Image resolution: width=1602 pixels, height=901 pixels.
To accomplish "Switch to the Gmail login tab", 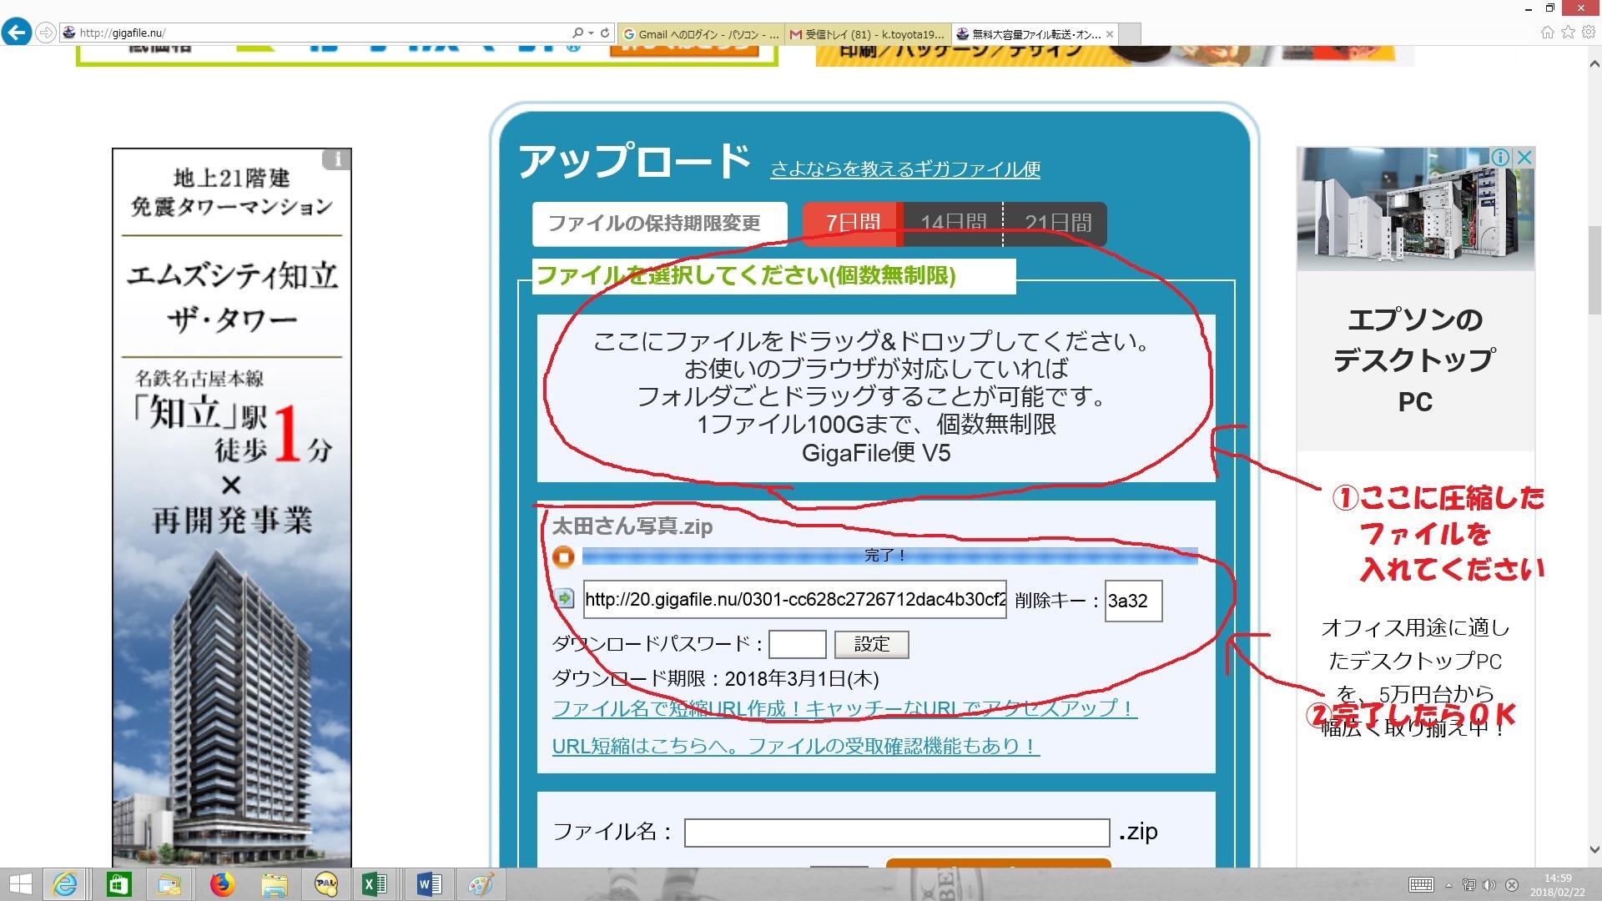I will tap(701, 34).
